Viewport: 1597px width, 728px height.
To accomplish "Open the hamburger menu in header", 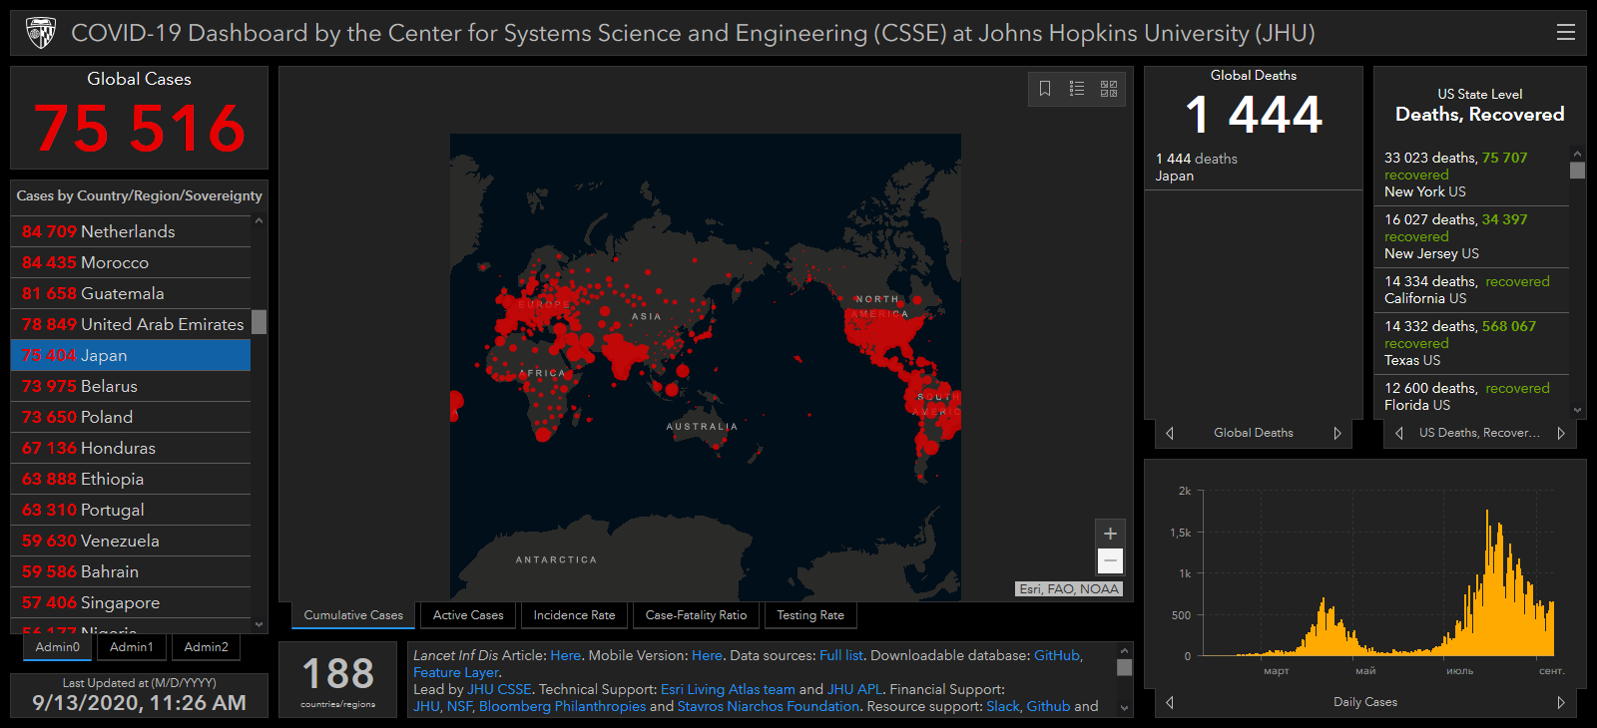I will point(1566,33).
